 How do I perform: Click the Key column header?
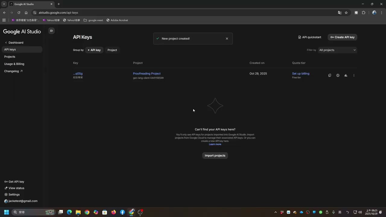(75, 63)
